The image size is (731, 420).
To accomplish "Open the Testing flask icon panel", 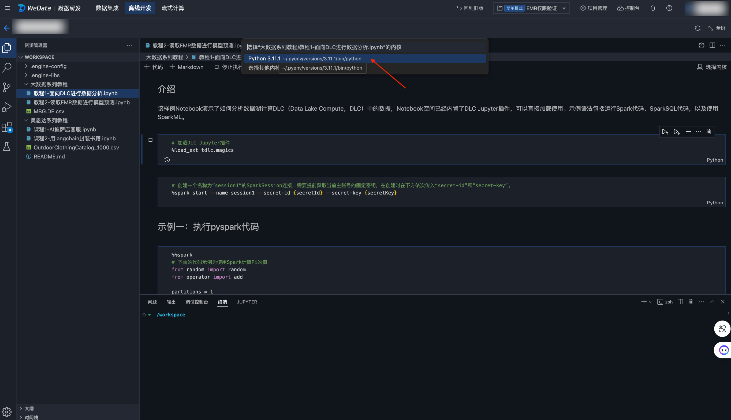I will (7, 147).
